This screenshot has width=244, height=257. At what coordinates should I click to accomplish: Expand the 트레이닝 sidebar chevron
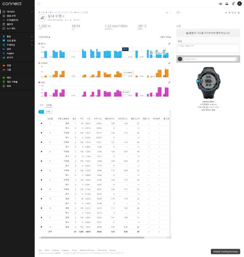pyautogui.click(x=32, y=45)
